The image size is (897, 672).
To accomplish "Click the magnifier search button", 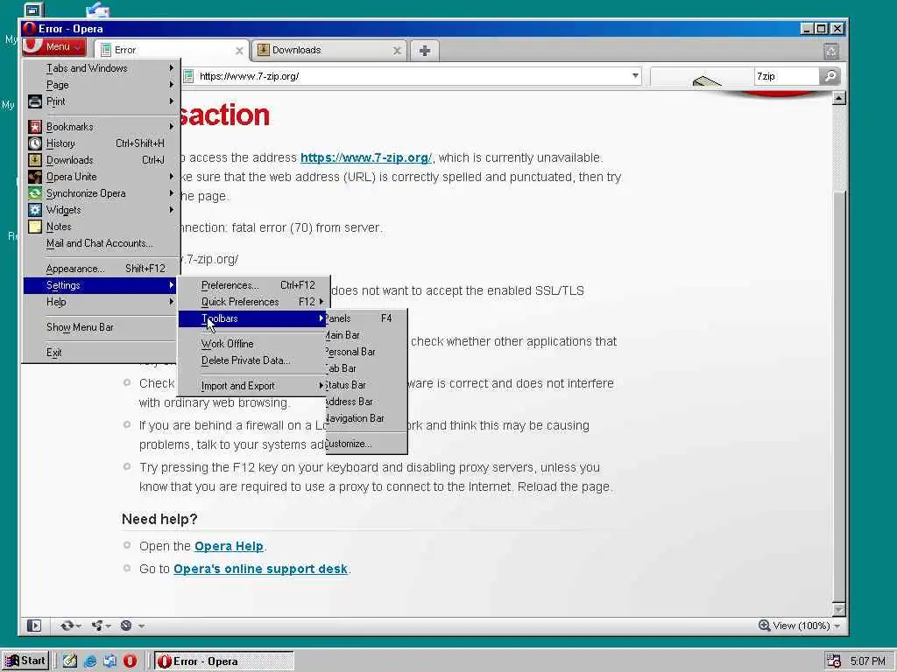I will (x=830, y=76).
